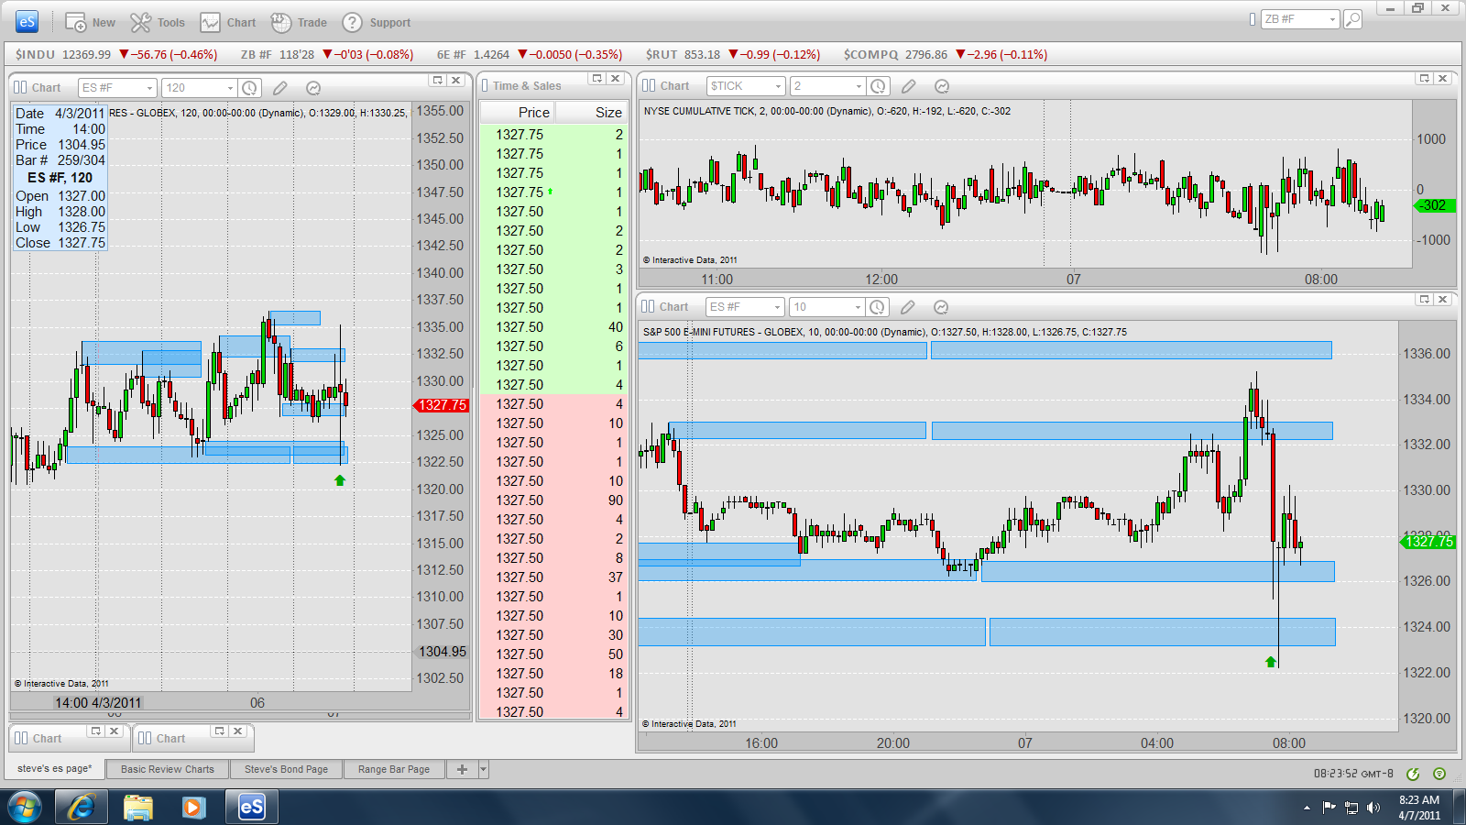Click the Time & Sales window menu icon
This screenshot has width=1466, height=825.
point(485,85)
